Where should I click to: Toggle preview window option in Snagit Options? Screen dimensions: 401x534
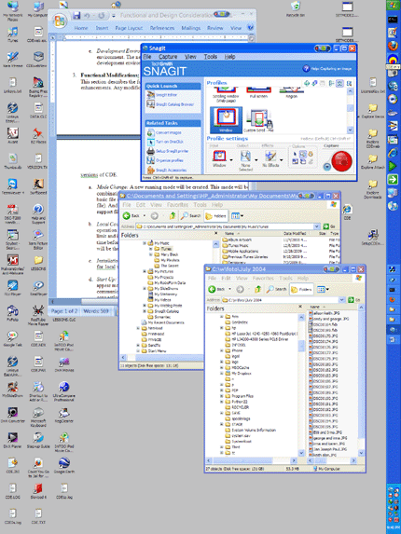[x=302, y=155]
